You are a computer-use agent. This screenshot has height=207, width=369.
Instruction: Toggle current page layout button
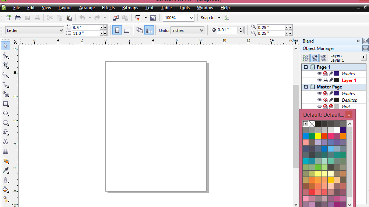pos(149,30)
